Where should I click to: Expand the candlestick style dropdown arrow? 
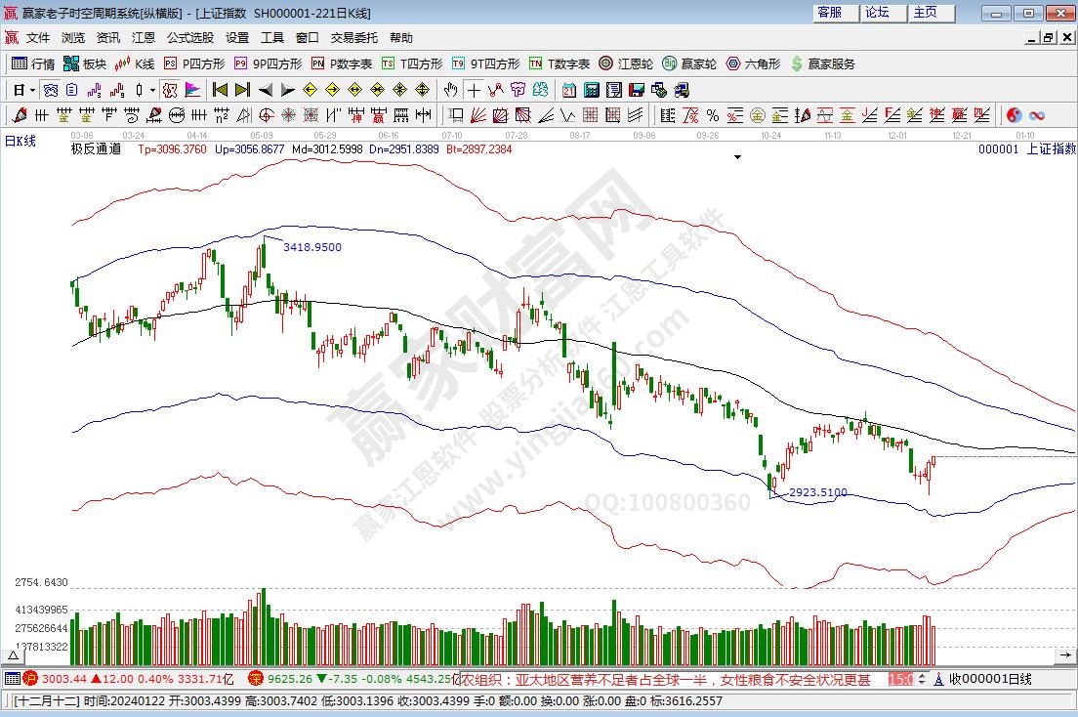[151, 90]
